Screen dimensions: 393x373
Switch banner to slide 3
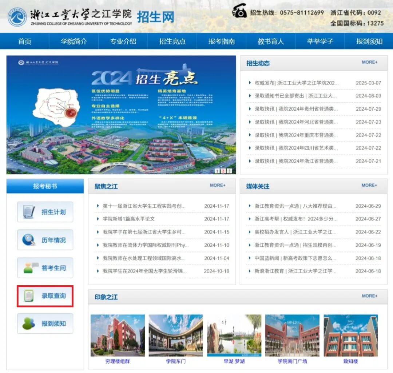229,171
